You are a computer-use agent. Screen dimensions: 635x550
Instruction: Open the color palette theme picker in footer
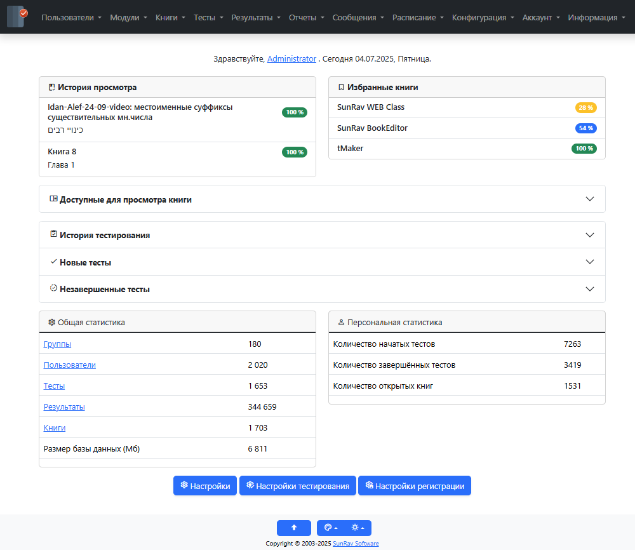(x=329, y=528)
